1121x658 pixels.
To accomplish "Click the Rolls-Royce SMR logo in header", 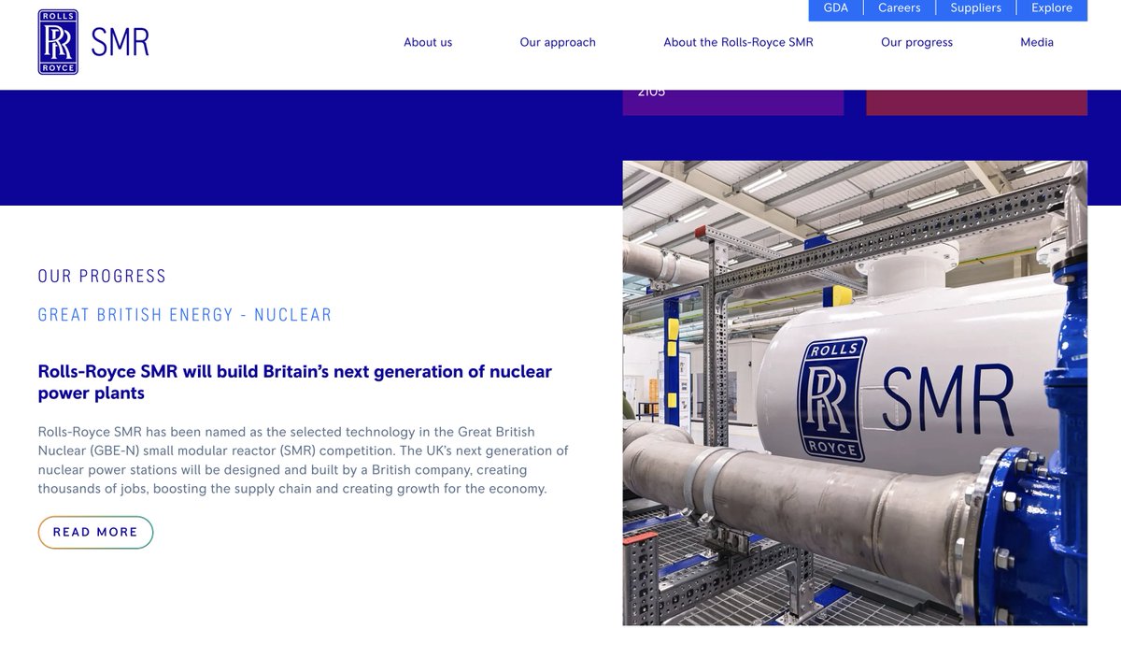I will [x=93, y=42].
